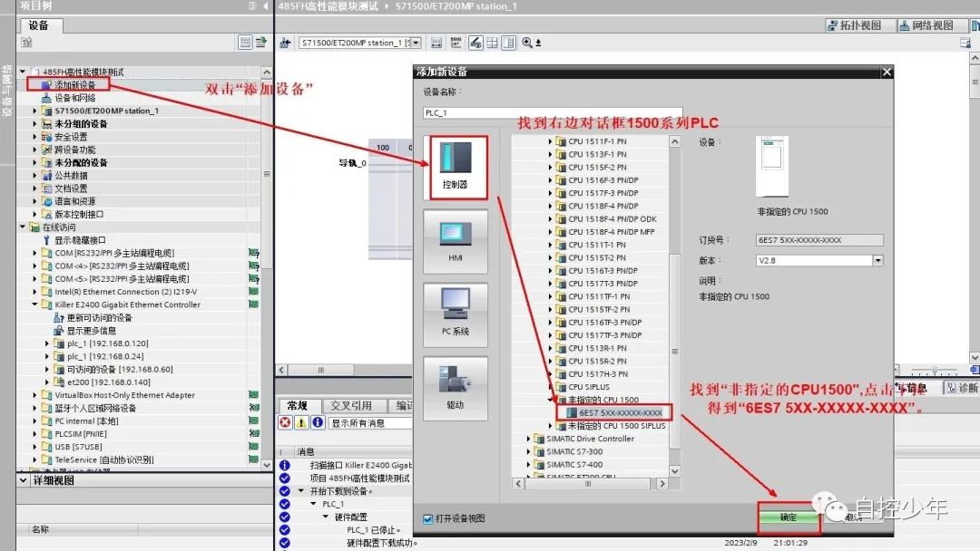Switch to 常规 tab in info panel
This screenshot has width=980, height=551.
[x=297, y=406]
